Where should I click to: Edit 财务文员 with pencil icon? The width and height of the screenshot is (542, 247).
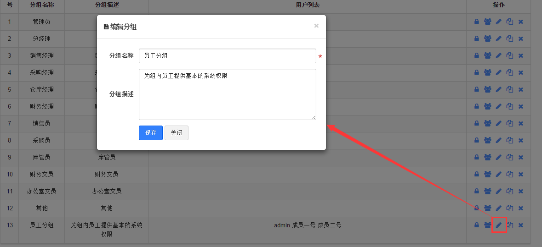point(498,174)
